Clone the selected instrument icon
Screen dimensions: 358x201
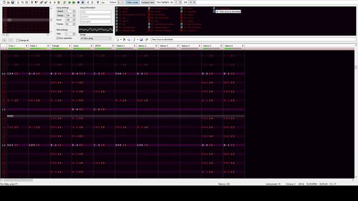pos(129,40)
